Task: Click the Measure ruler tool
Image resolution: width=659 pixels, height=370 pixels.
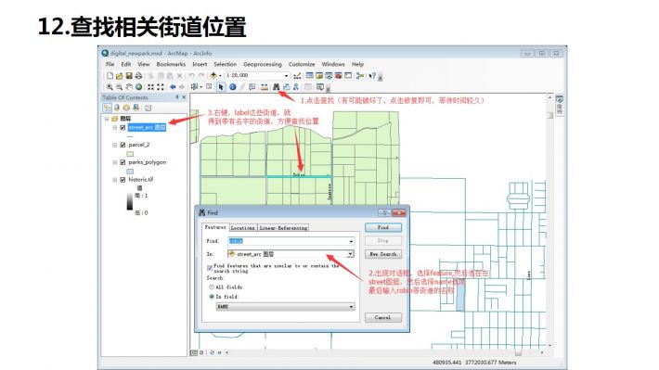Action: click(x=265, y=87)
